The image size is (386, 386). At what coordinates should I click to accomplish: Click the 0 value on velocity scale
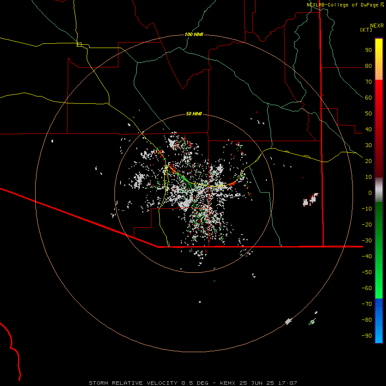coord(370,193)
